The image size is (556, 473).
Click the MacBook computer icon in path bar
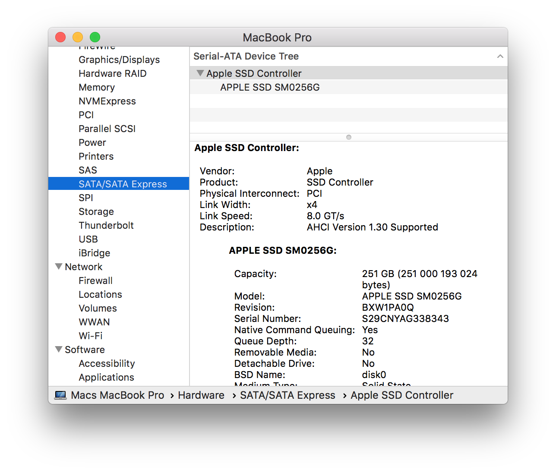click(x=60, y=395)
